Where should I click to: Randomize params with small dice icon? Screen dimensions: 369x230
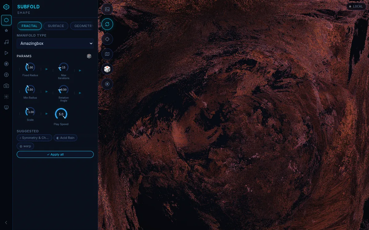pos(89,56)
